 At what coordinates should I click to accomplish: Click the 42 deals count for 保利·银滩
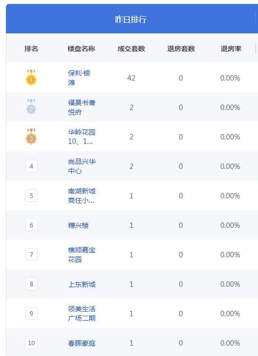tap(131, 78)
